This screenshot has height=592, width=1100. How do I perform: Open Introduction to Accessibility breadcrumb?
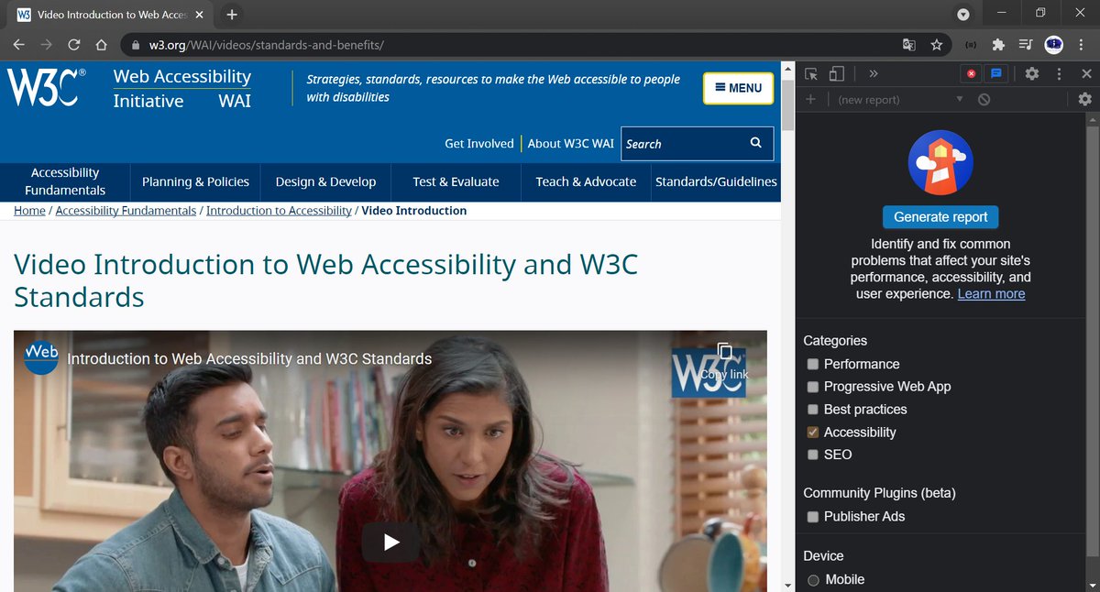[279, 211]
